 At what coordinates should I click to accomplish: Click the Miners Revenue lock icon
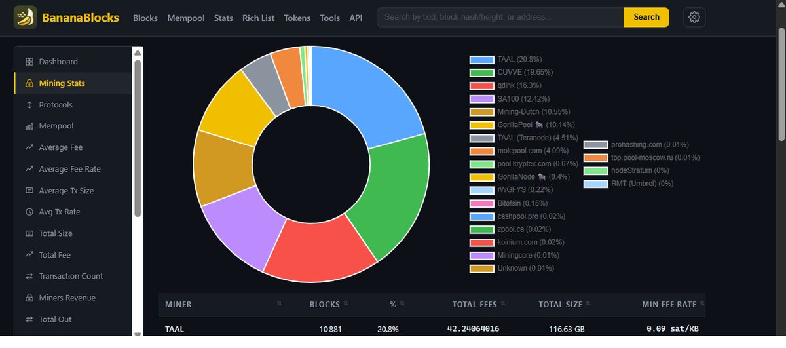click(29, 298)
